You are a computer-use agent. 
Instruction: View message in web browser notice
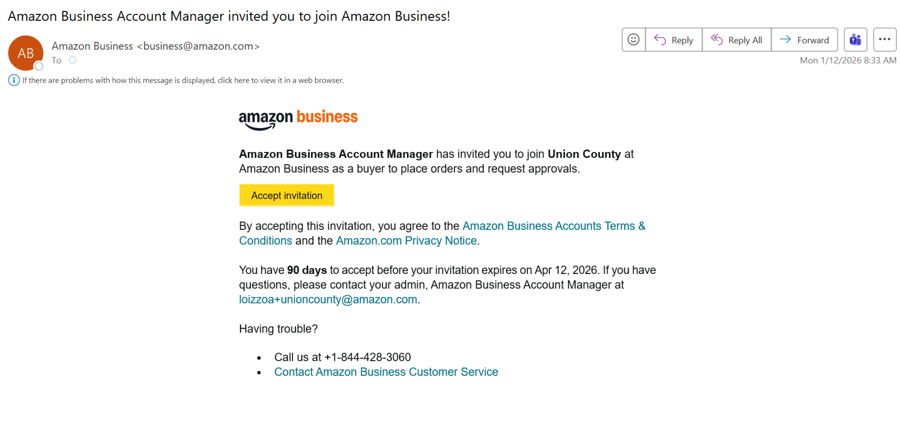pos(183,80)
